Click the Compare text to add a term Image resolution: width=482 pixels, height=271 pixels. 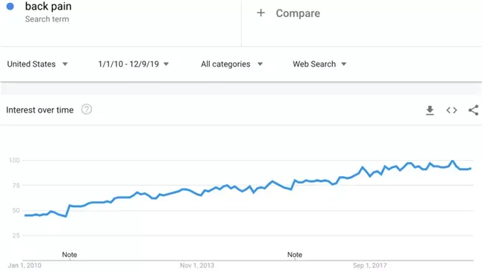298,13
